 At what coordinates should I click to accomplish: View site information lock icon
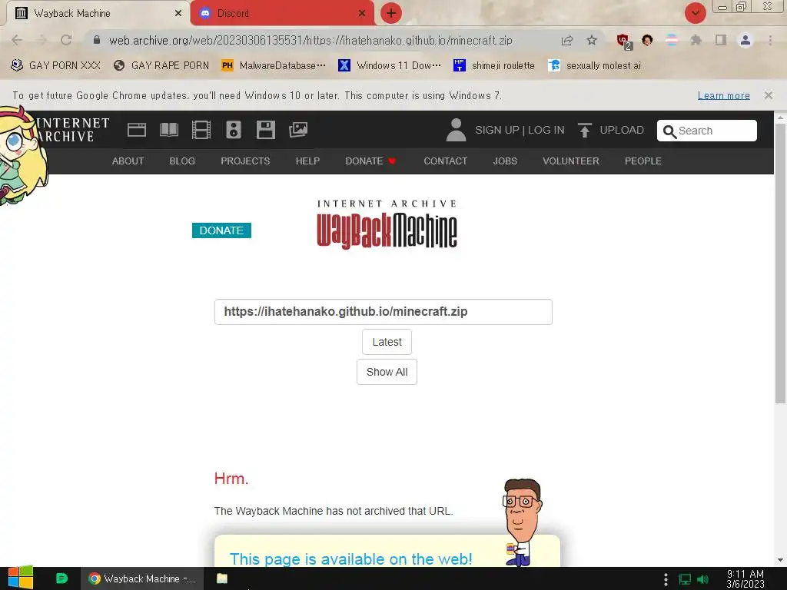97,40
